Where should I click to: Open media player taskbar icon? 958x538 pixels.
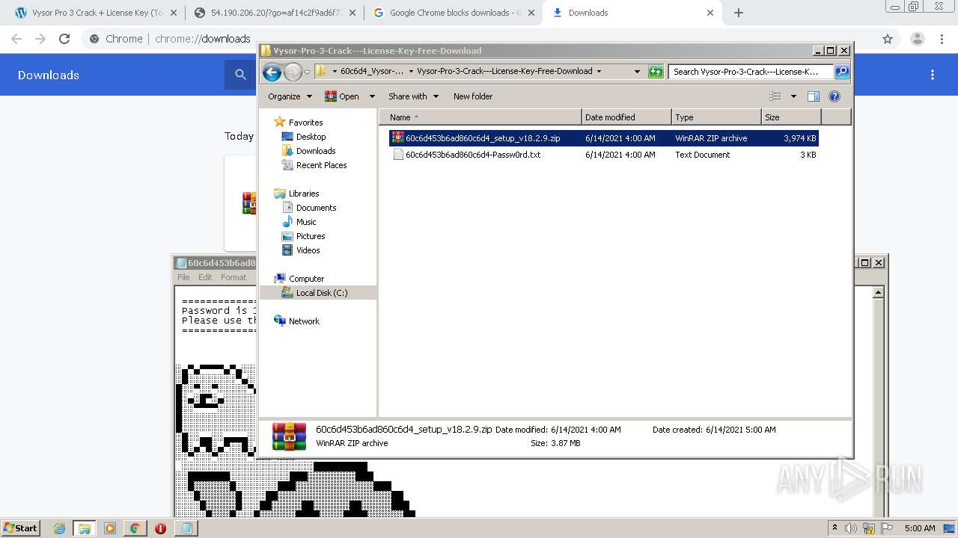pos(109,528)
